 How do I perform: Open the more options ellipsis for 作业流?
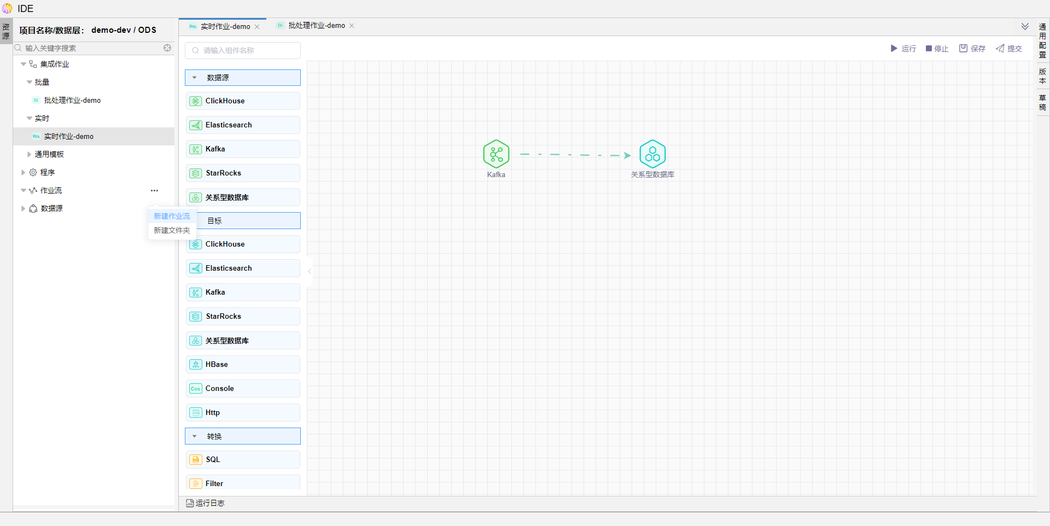(154, 191)
